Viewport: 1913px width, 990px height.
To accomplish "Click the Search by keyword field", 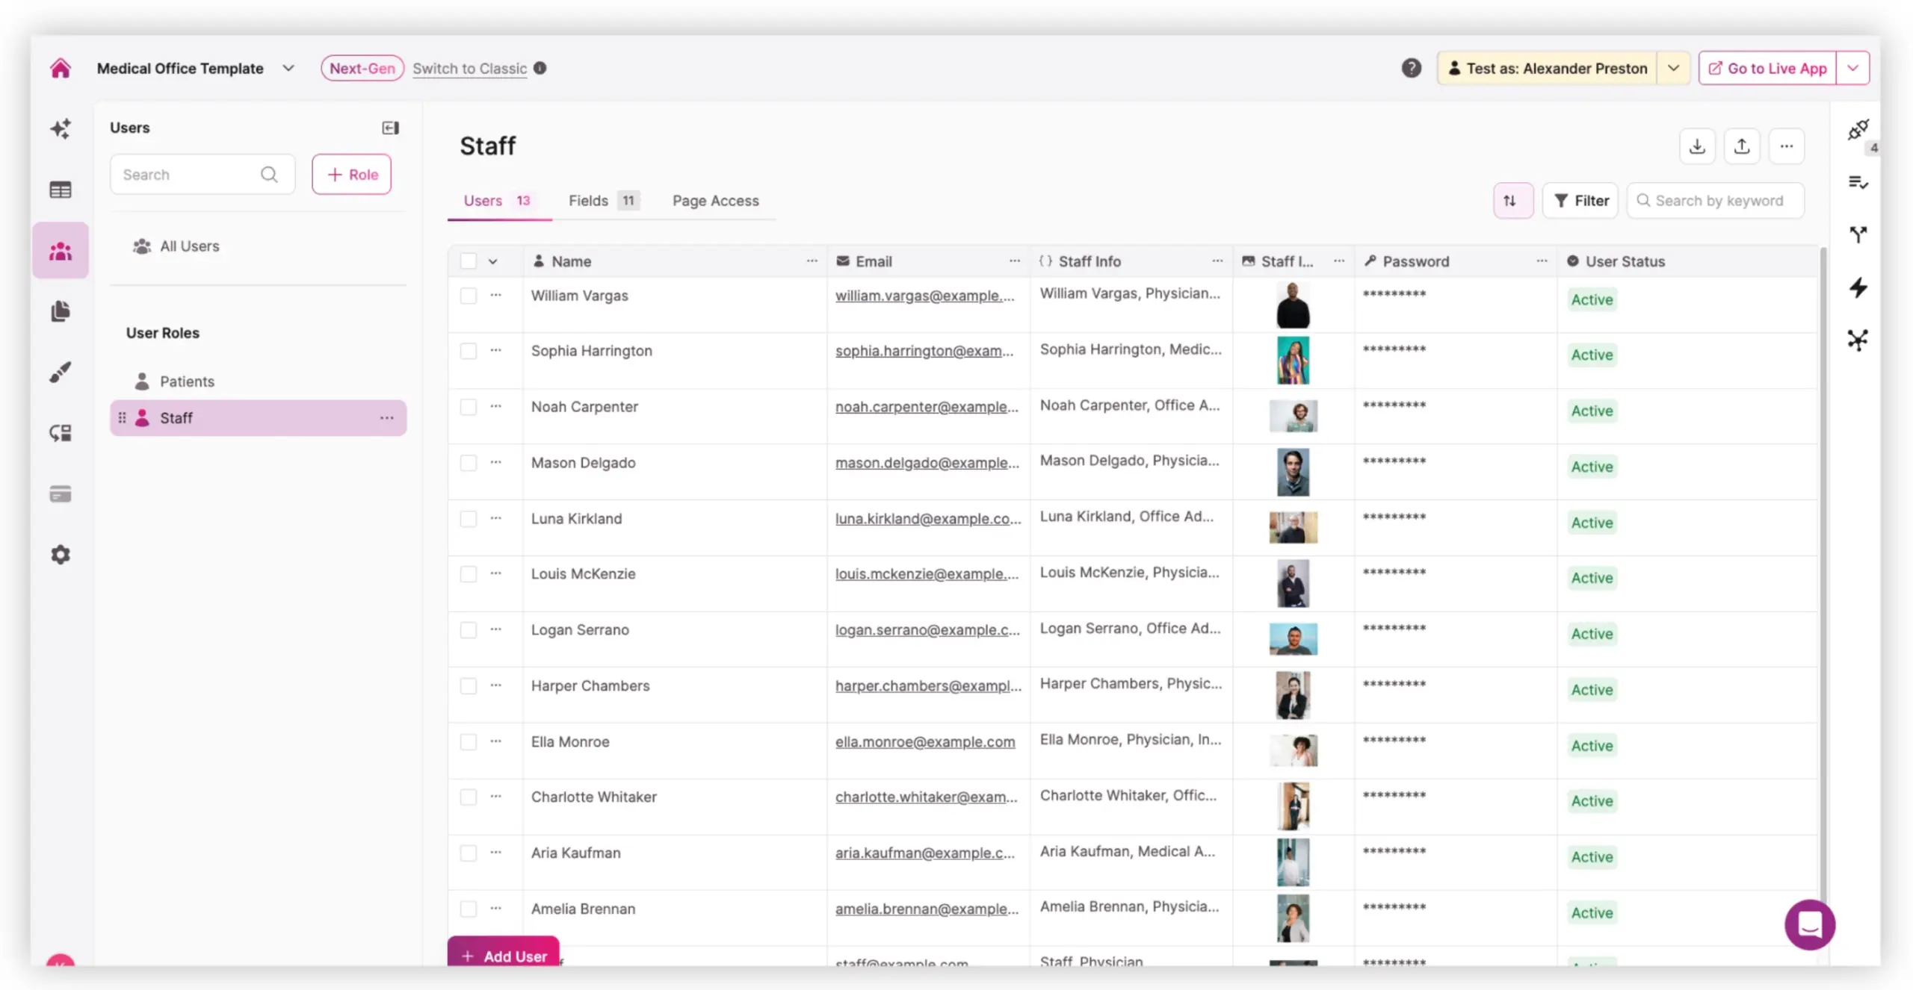I will (1719, 201).
